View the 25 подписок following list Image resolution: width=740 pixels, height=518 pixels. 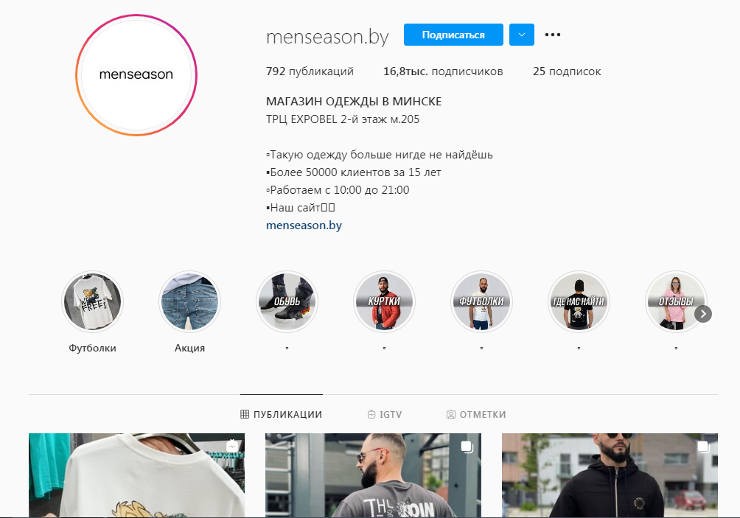[x=567, y=71]
